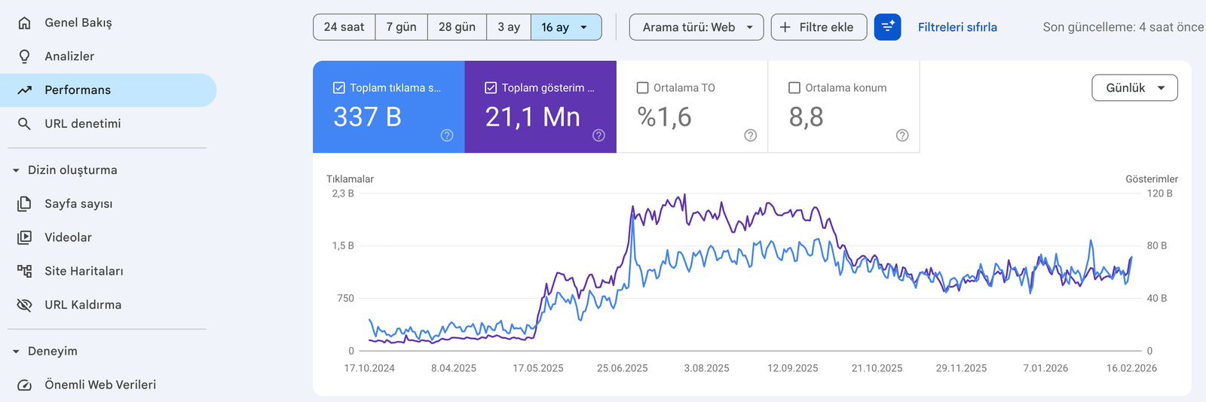The width and height of the screenshot is (1206, 402).
Task: Enable the Ortalama TO checkbox
Action: pos(643,88)
